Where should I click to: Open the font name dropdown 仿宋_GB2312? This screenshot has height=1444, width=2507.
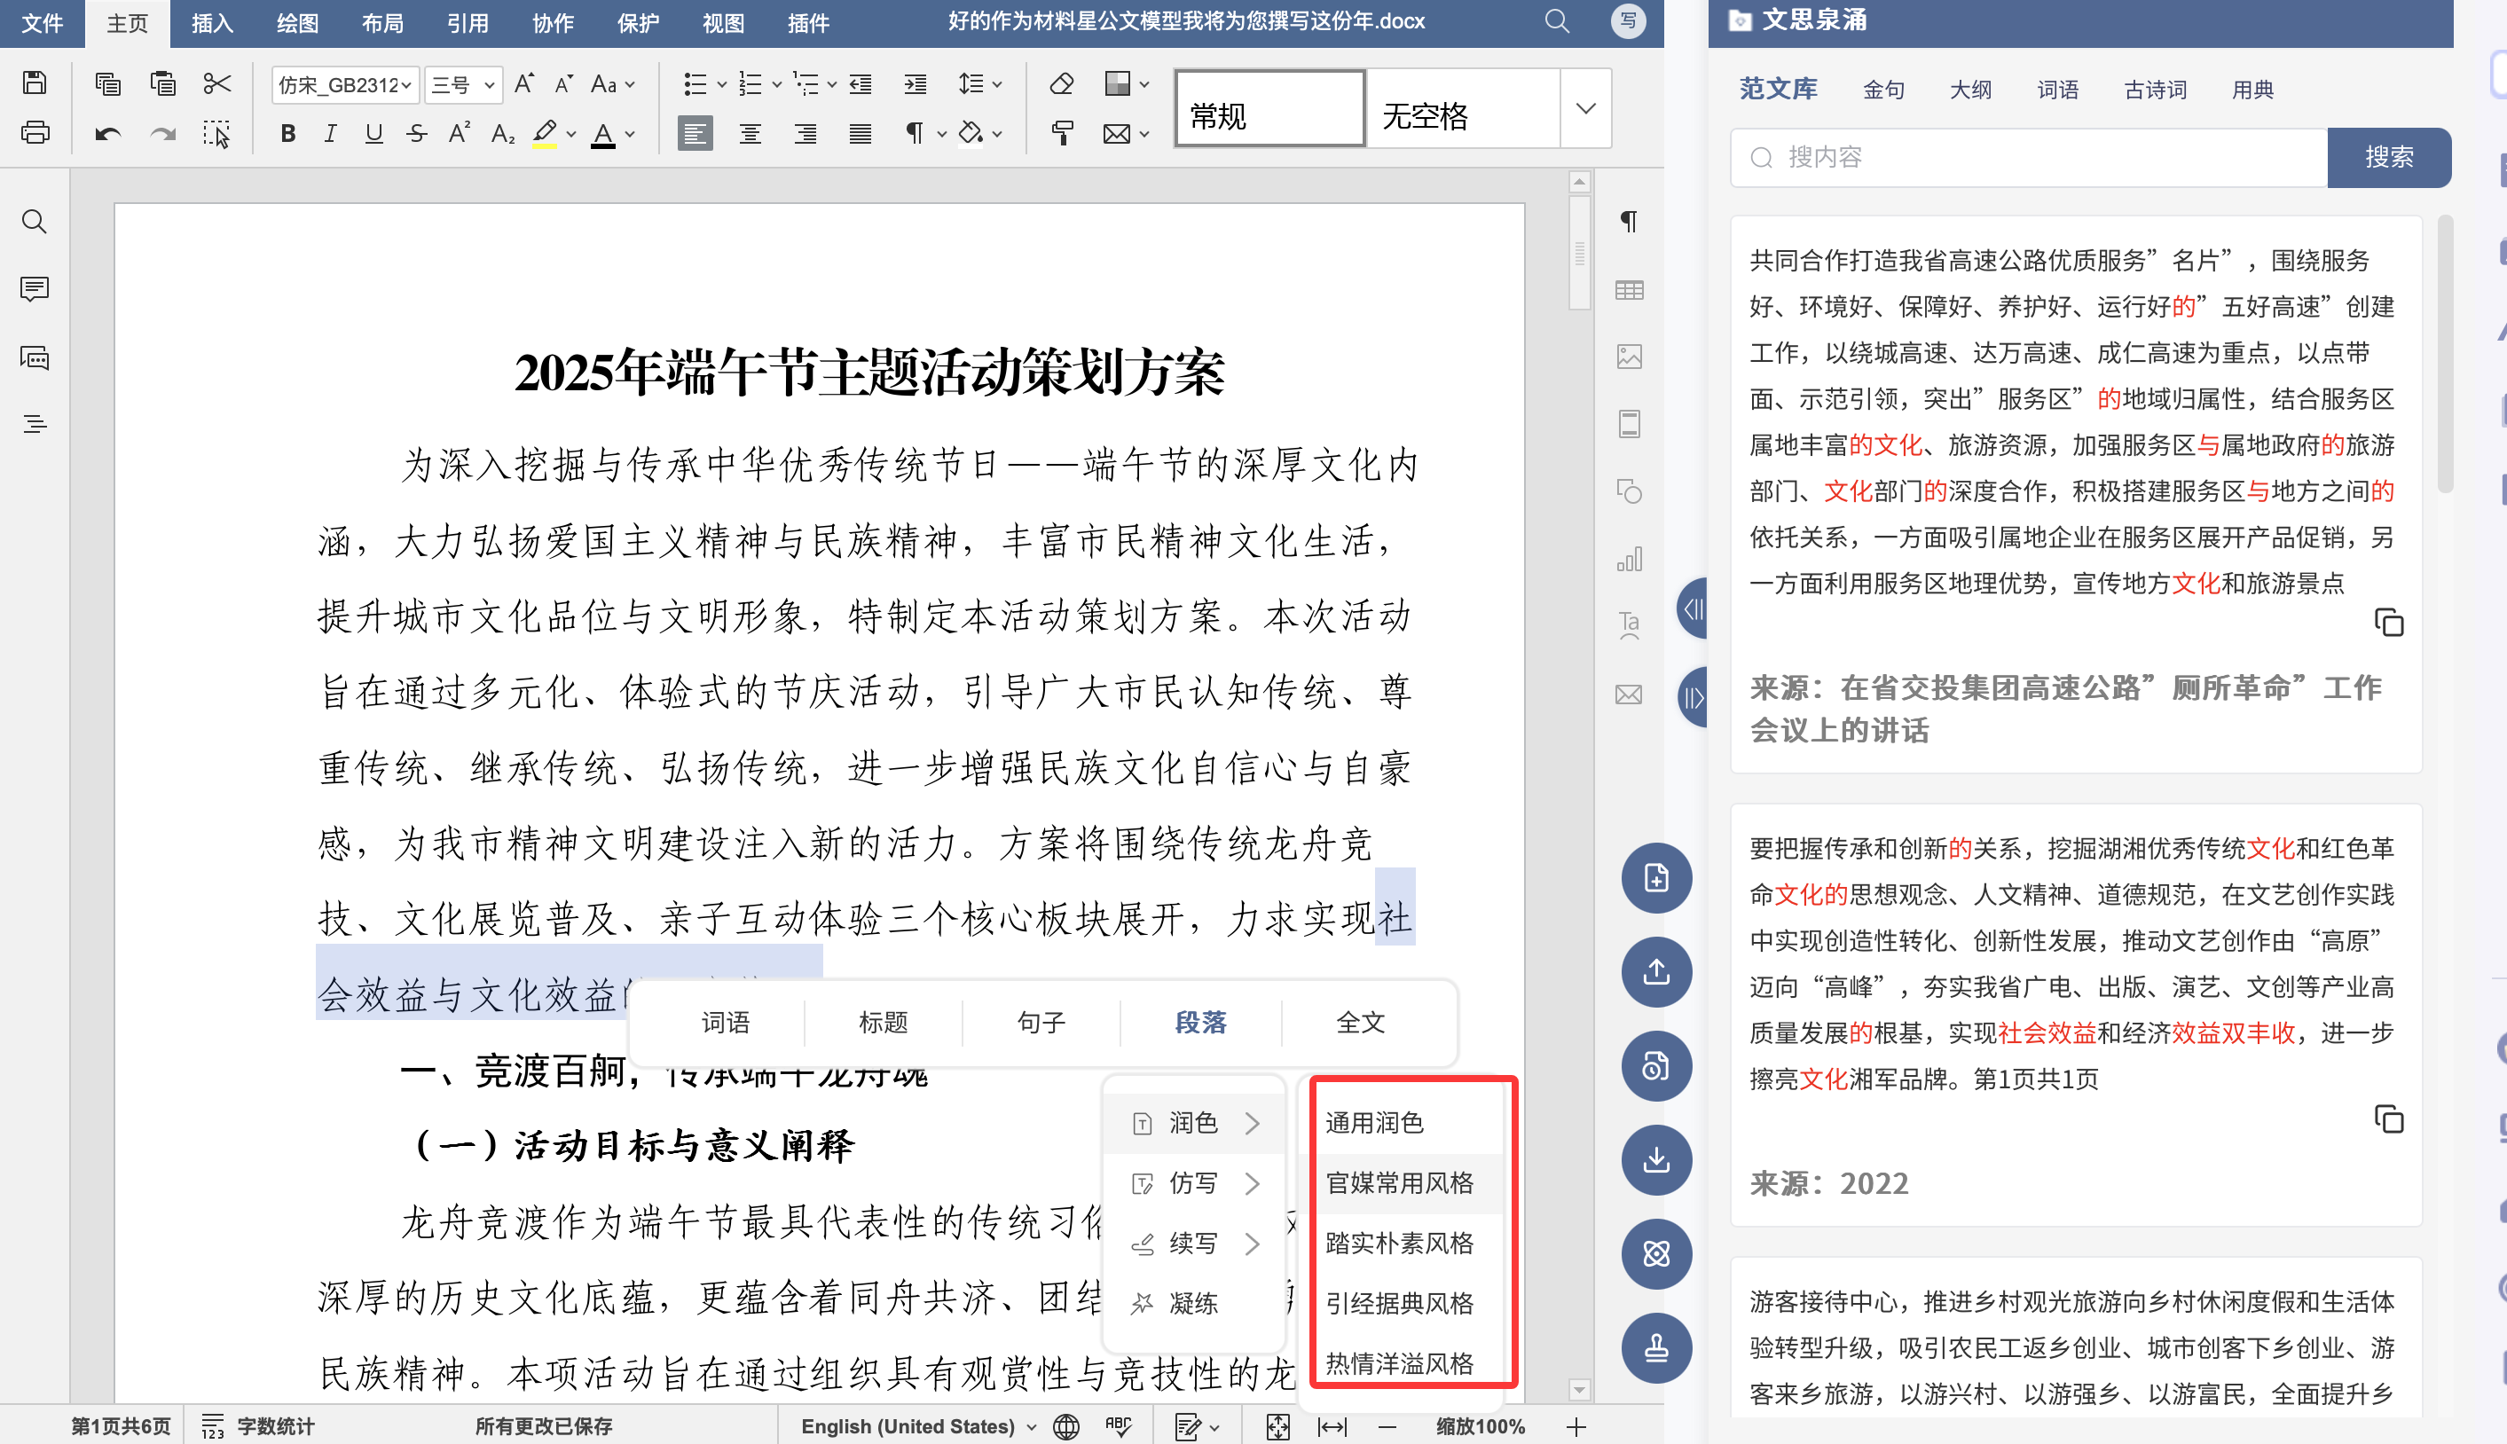[x=345, y=84]
